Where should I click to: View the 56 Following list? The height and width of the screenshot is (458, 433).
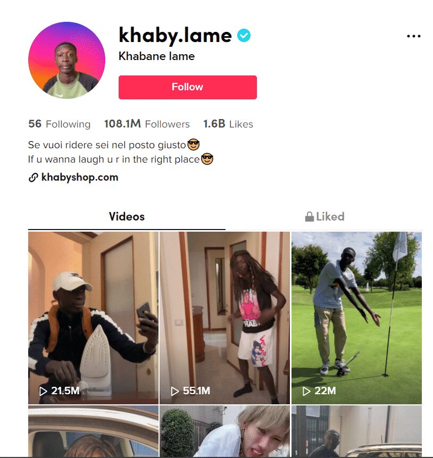tap(60, 124)
